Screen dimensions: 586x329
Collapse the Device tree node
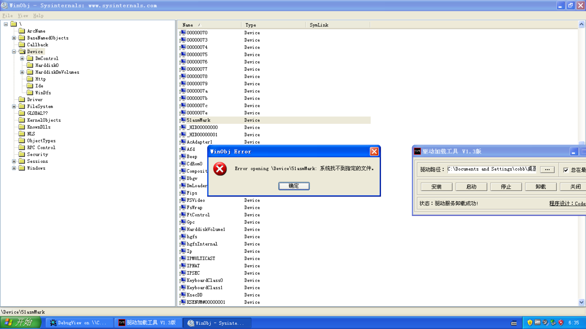14,51
